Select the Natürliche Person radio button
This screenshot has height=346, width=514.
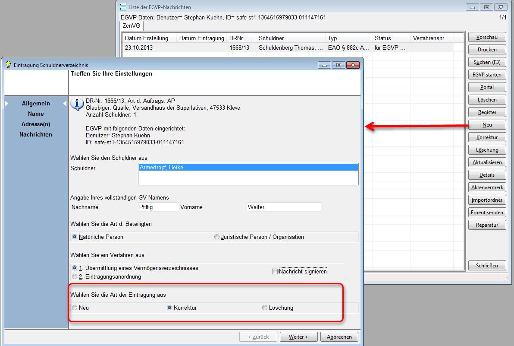click(75, 237)
